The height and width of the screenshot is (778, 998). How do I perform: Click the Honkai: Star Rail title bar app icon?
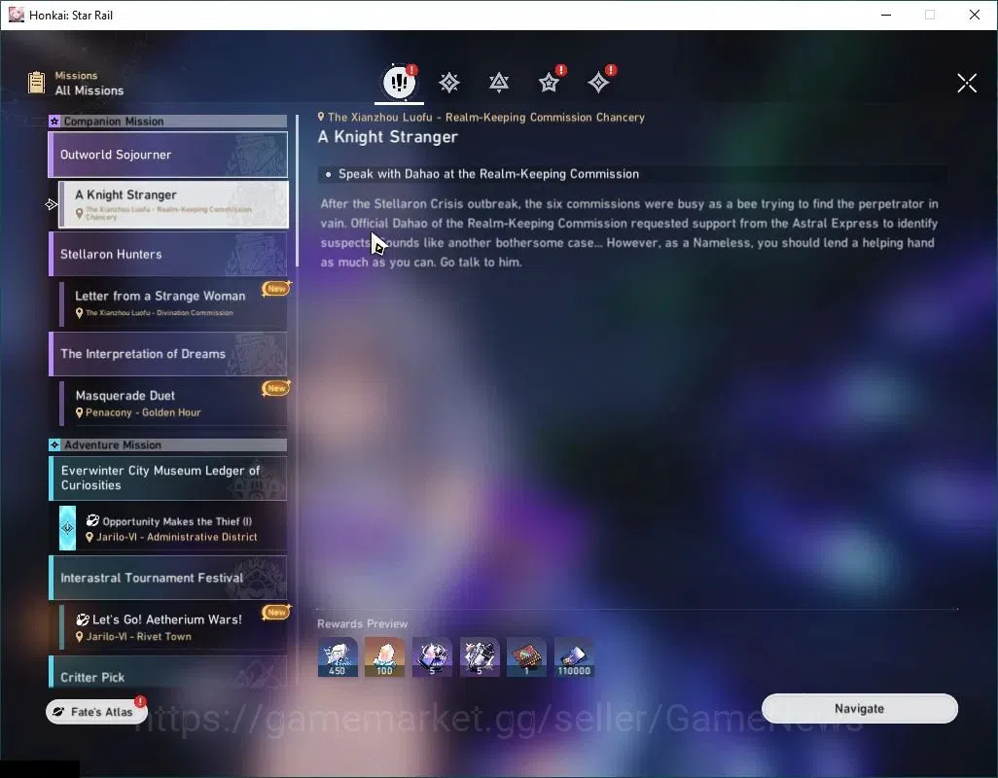point(16,15)
